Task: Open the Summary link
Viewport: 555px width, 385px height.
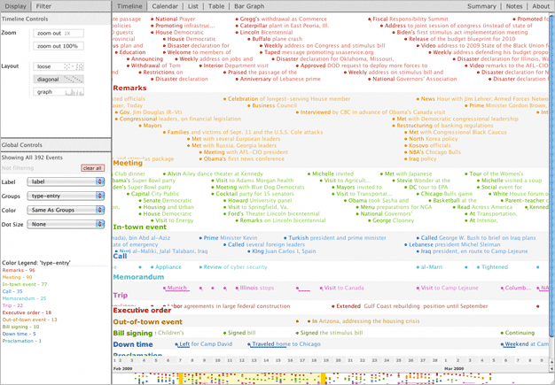Action: tap(481, 6)
